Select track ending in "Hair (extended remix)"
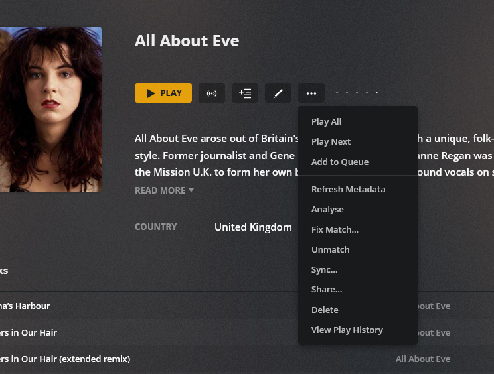This screenshot has width=494, height=374. (x=65, y=359)
